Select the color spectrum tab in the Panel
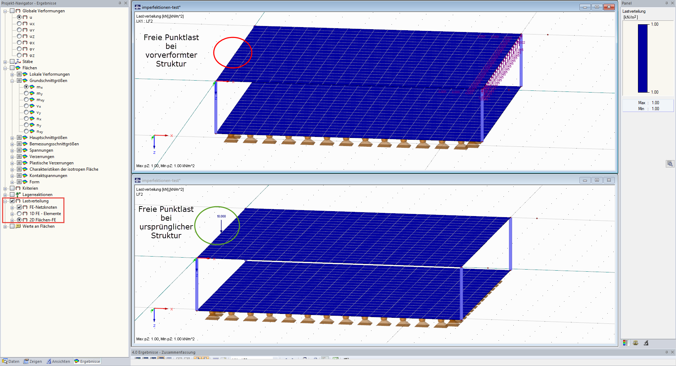Image resolution: width=676 pixels, height=366 pixels. pyautogui.click(x=625, y=342)
